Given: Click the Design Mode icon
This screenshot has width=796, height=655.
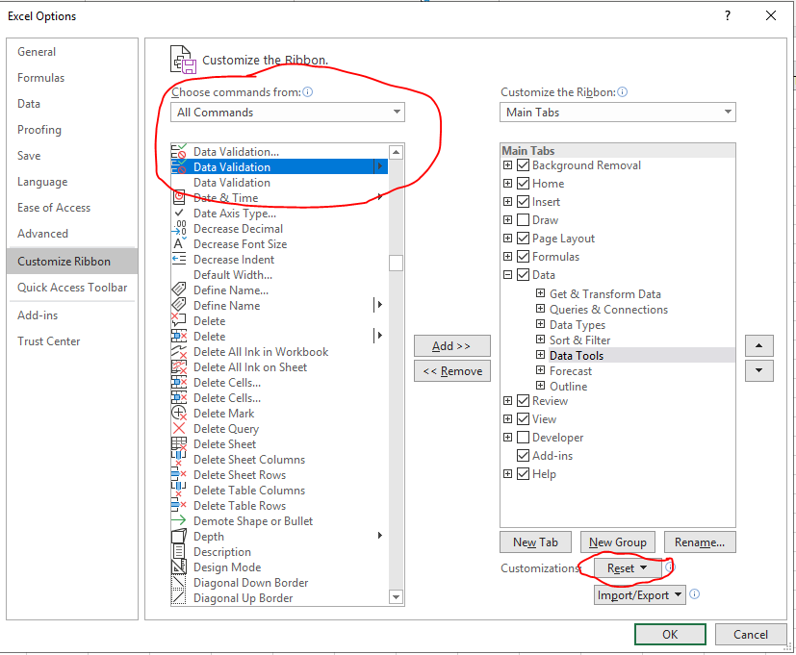Looking at the screenshot, I should (179, 567).
